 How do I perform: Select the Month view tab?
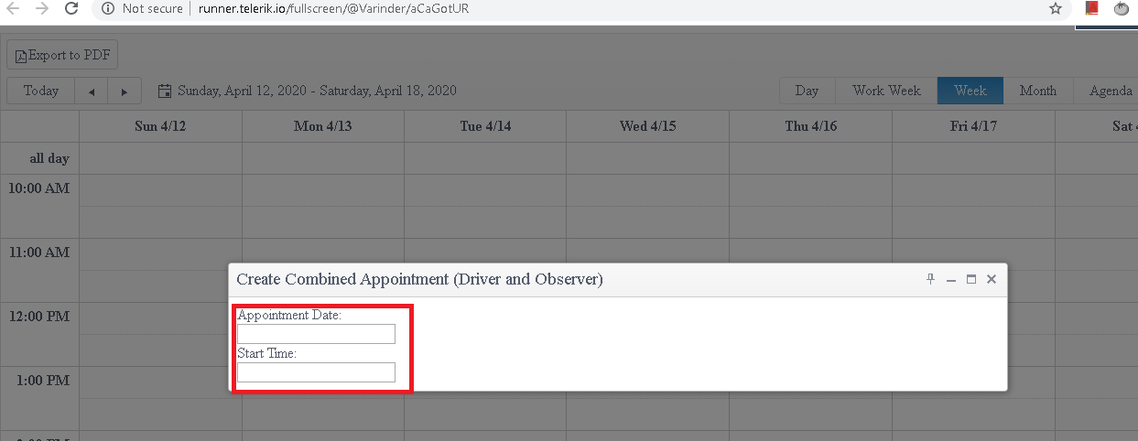tap(1037, 91)
